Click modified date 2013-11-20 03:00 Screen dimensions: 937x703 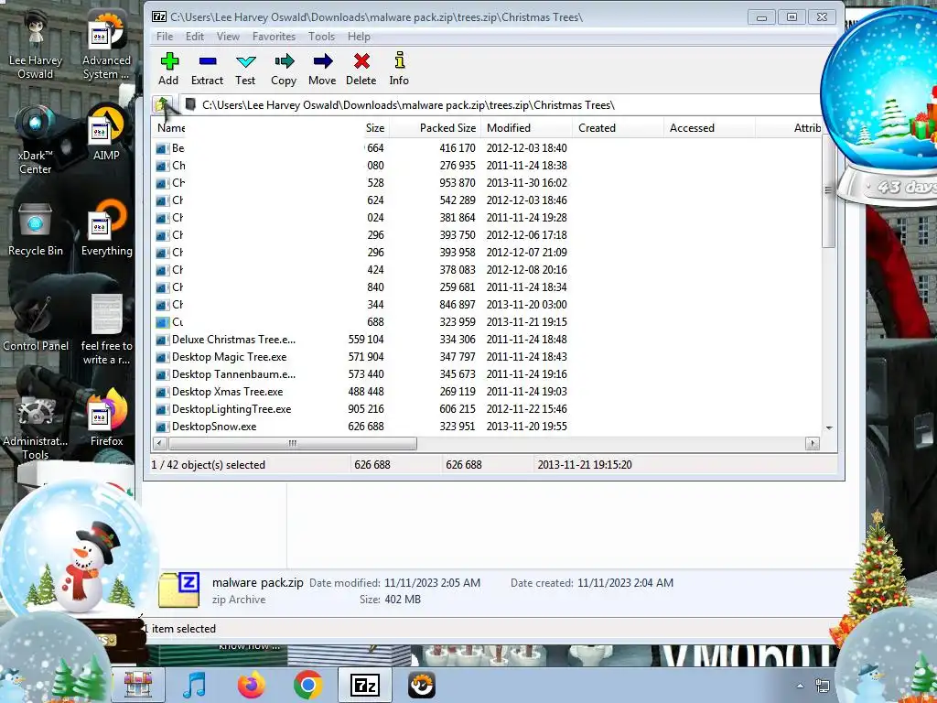click(x=526, y=304)
